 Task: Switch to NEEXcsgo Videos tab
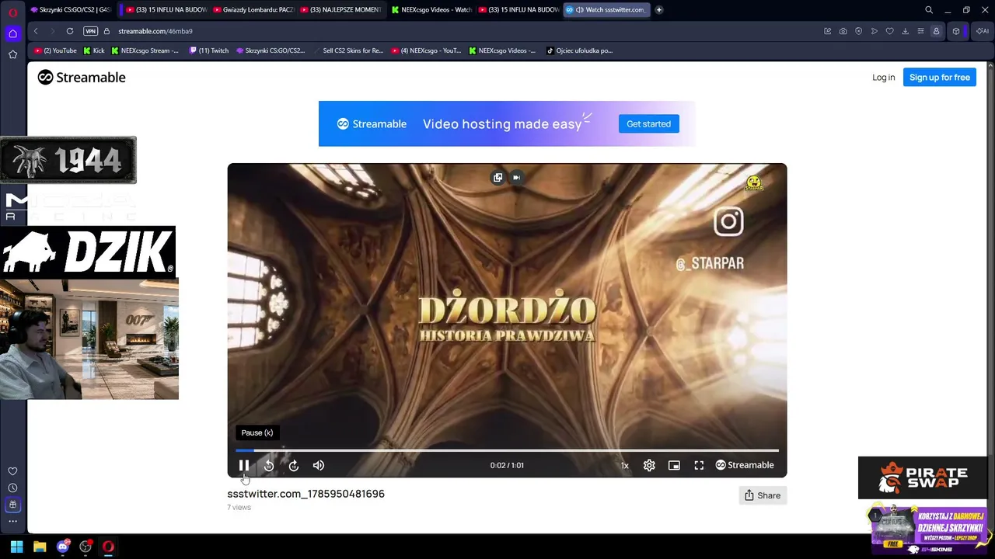[x=431, y=10]
